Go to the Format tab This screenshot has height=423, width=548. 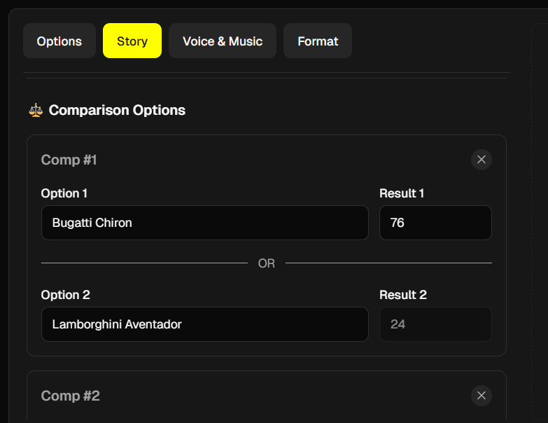click(x=318, y=41)
